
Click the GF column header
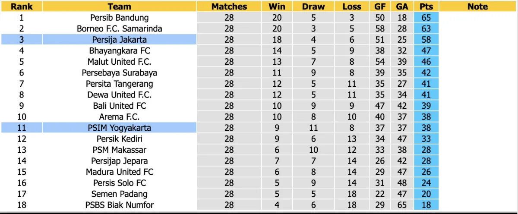380,6
